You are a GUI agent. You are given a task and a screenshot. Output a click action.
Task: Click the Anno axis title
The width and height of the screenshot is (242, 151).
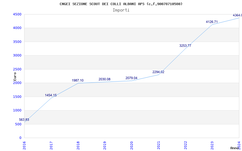[x=235, y=148]
